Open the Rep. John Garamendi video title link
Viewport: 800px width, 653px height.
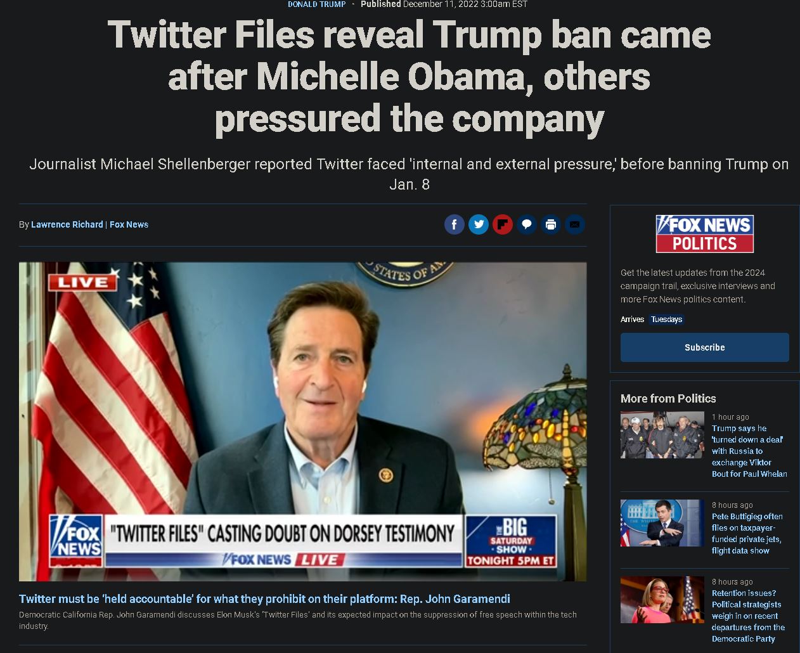point(264,599)
